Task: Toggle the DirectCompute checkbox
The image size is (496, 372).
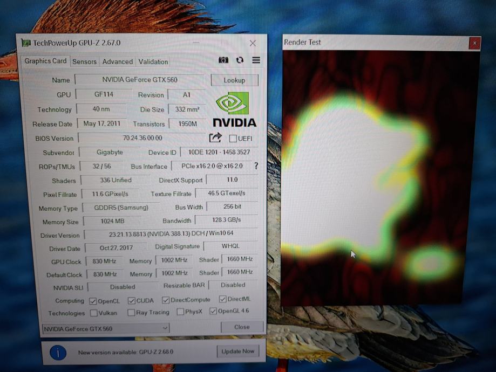Action: [x=166, y=300]
